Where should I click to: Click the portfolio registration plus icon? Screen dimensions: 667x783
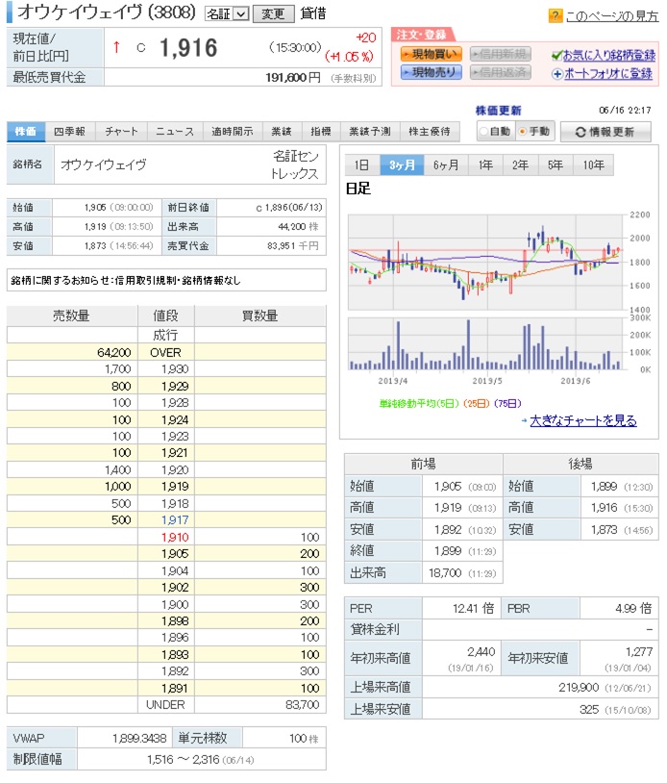[x=556, y=73]
